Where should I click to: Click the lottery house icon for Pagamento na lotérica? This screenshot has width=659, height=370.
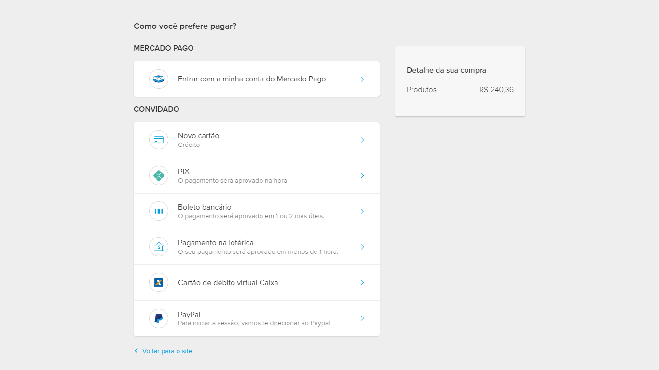click(x=159, y=247)
